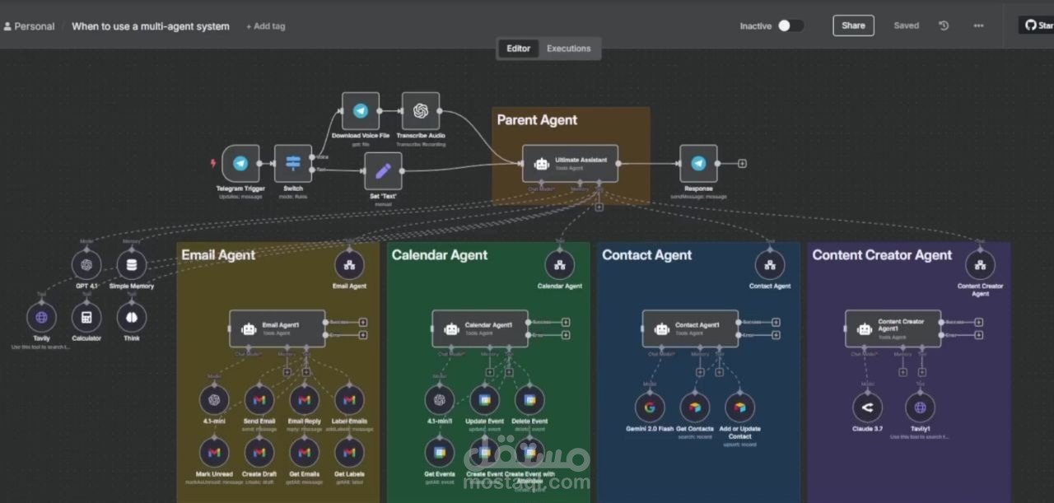Open the Personal project dropdown
The width and height of the screenshot is (1054, 503).
coord(30,26)
